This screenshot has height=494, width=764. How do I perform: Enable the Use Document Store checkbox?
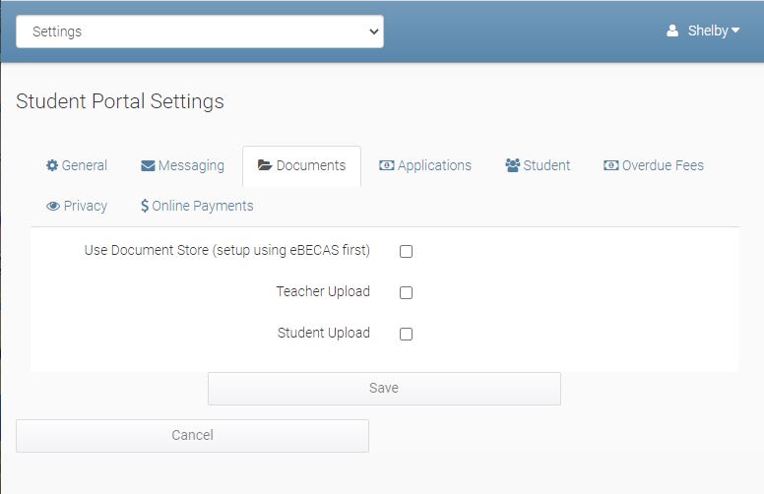click(x=406, y=251)
